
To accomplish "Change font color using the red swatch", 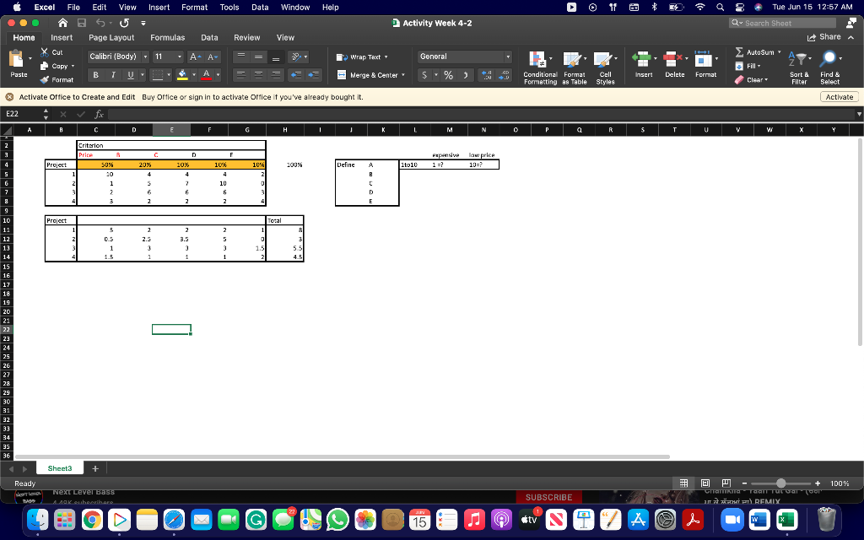I will click(x=206, y=78).
